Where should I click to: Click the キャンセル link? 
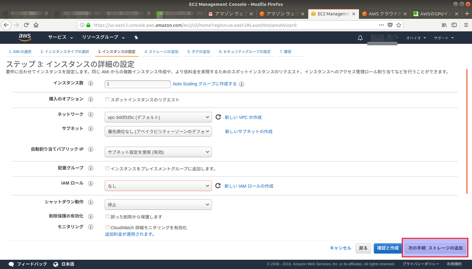click(341, 248)
